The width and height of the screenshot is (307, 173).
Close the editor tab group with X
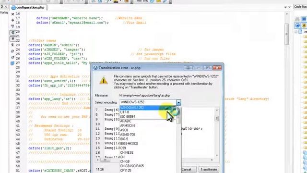click(289, 7)
